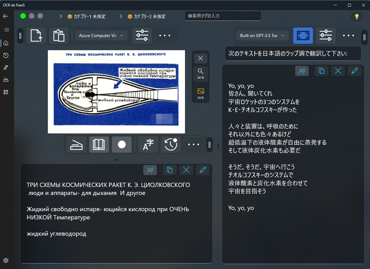Open OCR settings sliders icon

(x=142, y=36)
